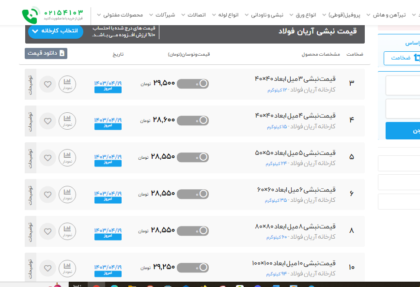Enable the switch on the 8mm 80×80 row

click(x=193, y=230)
